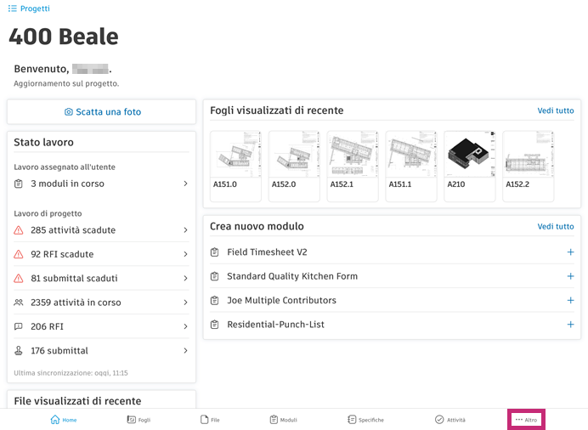Expand 3 moduli in corso row
The image size is (588, 430).
[185, 184]
